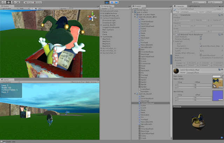Select CartoonPotatoBeetle in the Hierarchy
Image resolution: width=224 pixels, height=143 pixels.
pyautogui.click(x=111, y=18)
